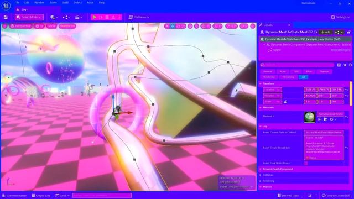Open the Select Mode dropdown

tap(29, 17)
